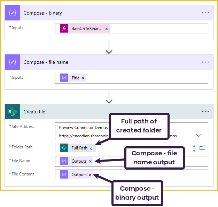This screenshot has width=218, height=207.
Task: Remove Outputs token from File Name
Action: 90,162
